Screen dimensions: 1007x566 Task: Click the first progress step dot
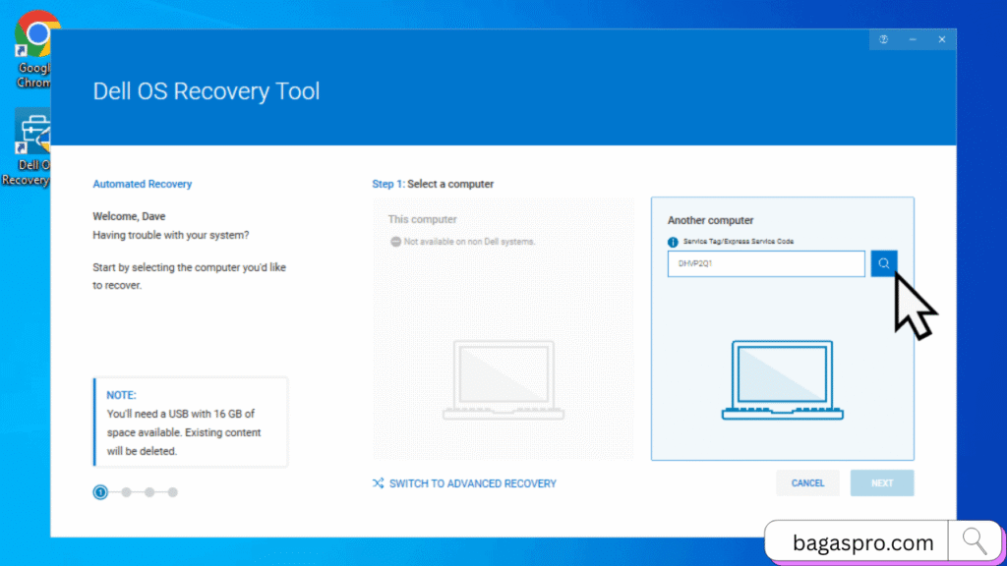100,491
